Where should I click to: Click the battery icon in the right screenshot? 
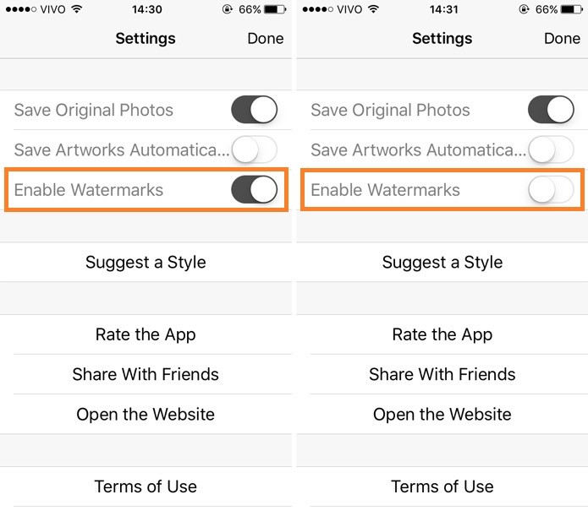[571, 10]
